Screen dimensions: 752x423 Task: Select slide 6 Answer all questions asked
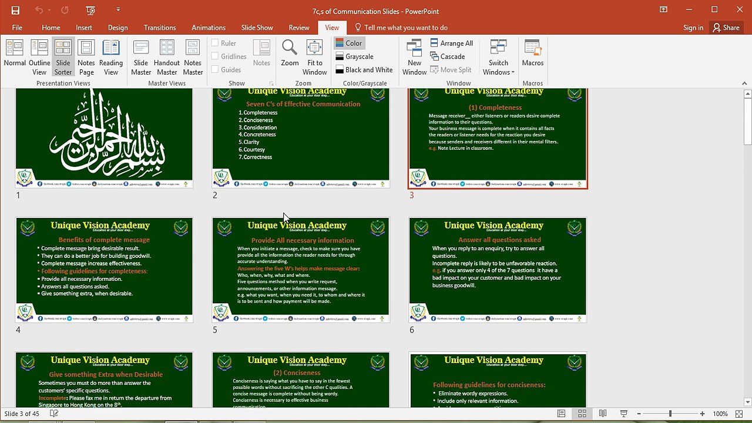coord(498,270)
